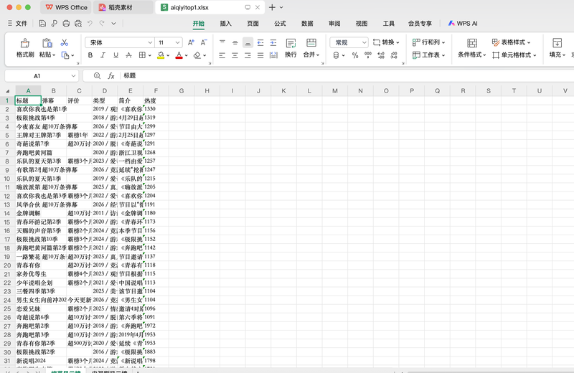The width and height of the screenshot is (574, 373).
Task: Click the Redo arrow icon
Action: tap(102, 24)
